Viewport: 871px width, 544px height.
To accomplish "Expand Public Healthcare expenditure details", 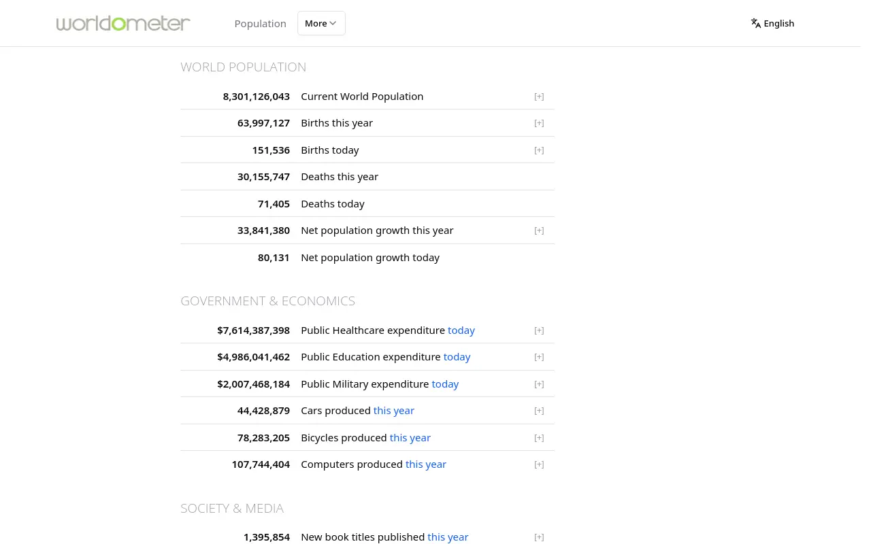I will [x=539, y=330].
